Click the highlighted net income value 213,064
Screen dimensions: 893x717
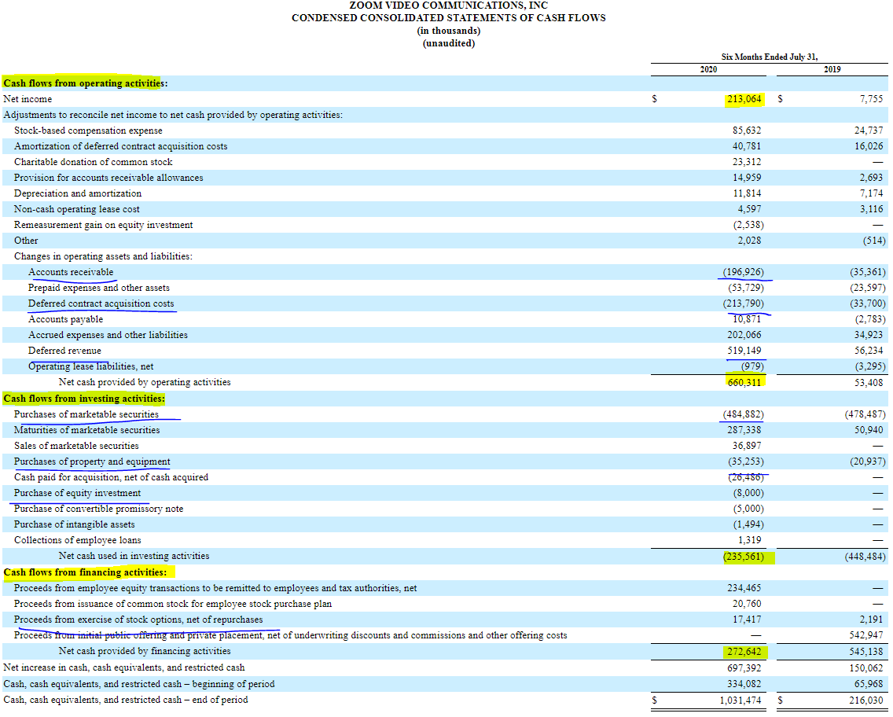click(744, 99)
